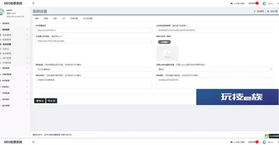Open 接口管理 in the sidebar
This screenshot has width=279, height=145.
[6, 105]
